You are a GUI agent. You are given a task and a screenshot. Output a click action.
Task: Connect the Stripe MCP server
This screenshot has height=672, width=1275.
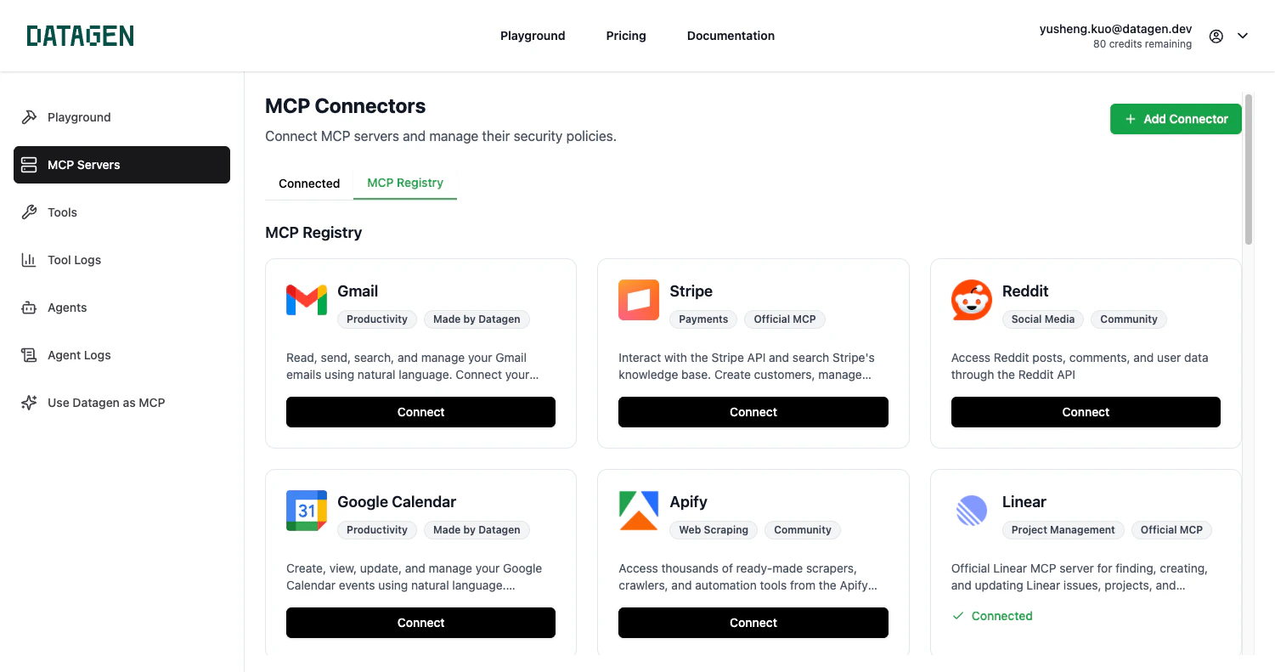tap(753, 412)
